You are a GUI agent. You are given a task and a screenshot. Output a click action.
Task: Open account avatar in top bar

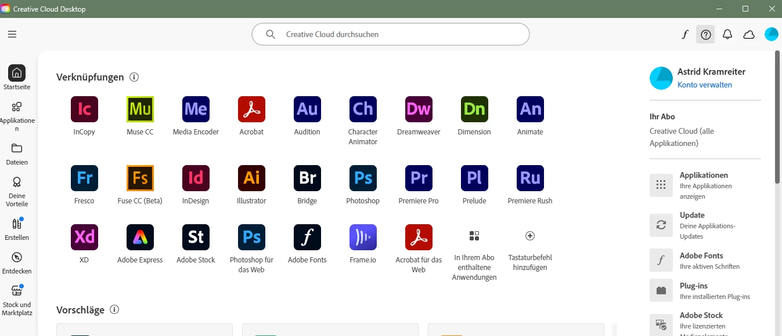coord(772,34)
